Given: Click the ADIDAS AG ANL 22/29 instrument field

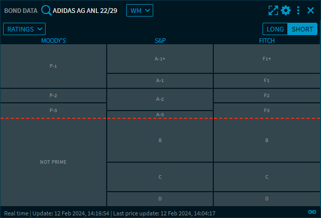Looking at the screenshot, I should pyautogui.click(x=85, y=10).
